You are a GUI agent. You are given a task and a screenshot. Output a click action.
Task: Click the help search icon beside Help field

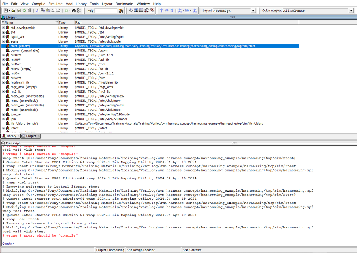point(121,11)
